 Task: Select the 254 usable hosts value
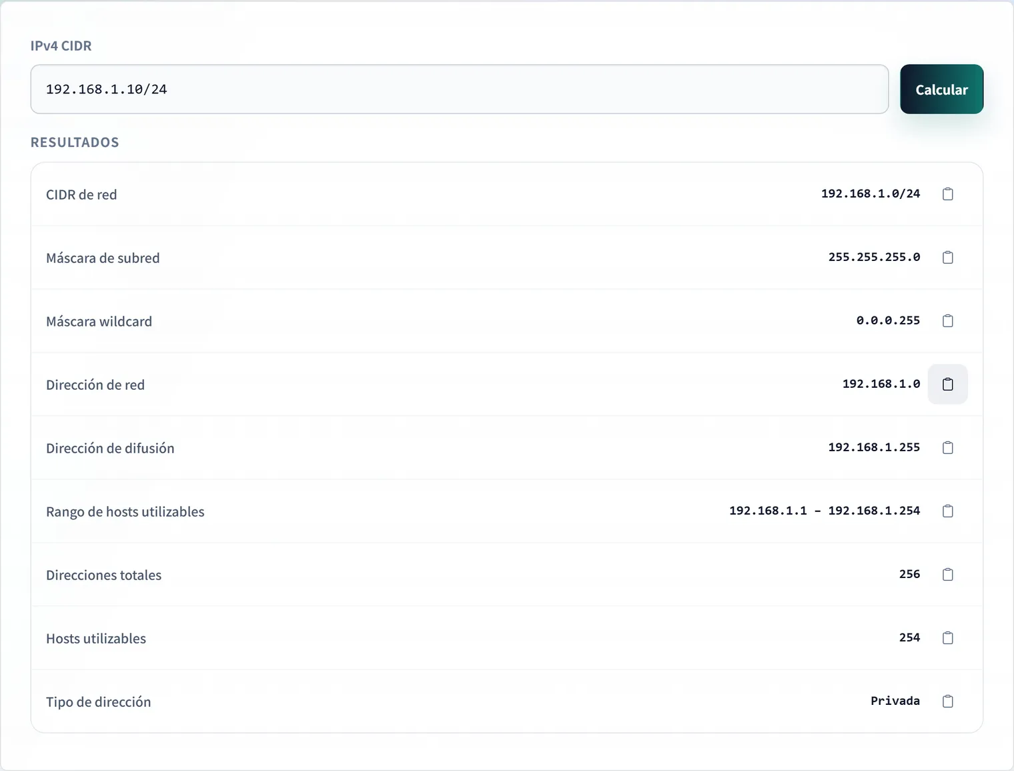(909, 637)
